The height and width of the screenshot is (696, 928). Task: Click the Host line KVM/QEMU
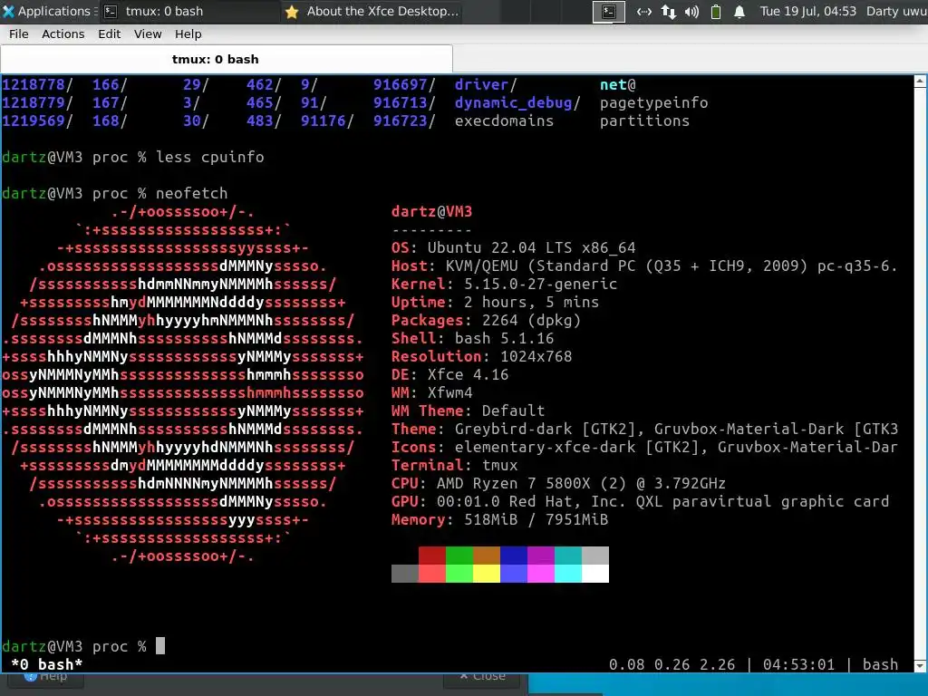point(644,266)
